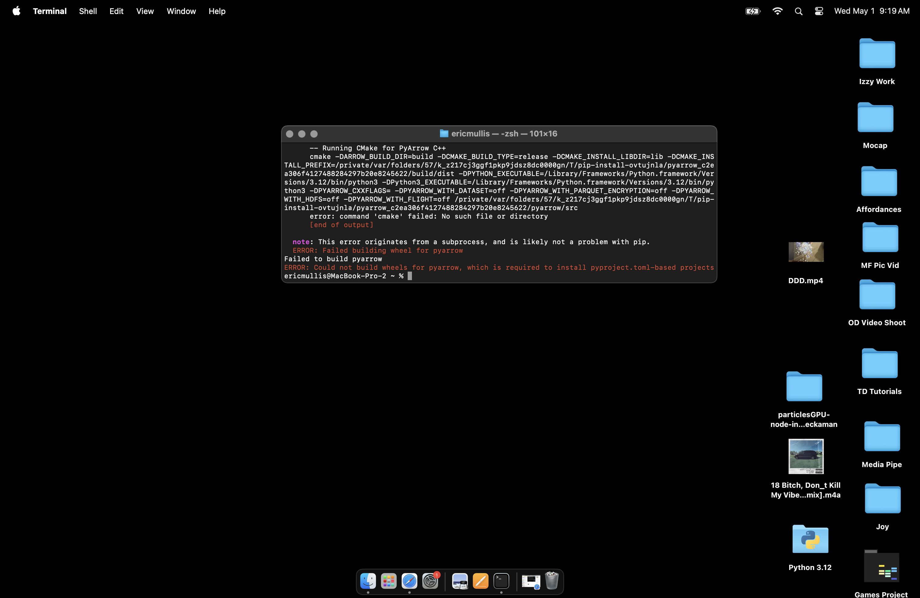The height and width of the screenshot is (598, 920).
Task: Open the Trash in the dock
Action: point(552,581)
